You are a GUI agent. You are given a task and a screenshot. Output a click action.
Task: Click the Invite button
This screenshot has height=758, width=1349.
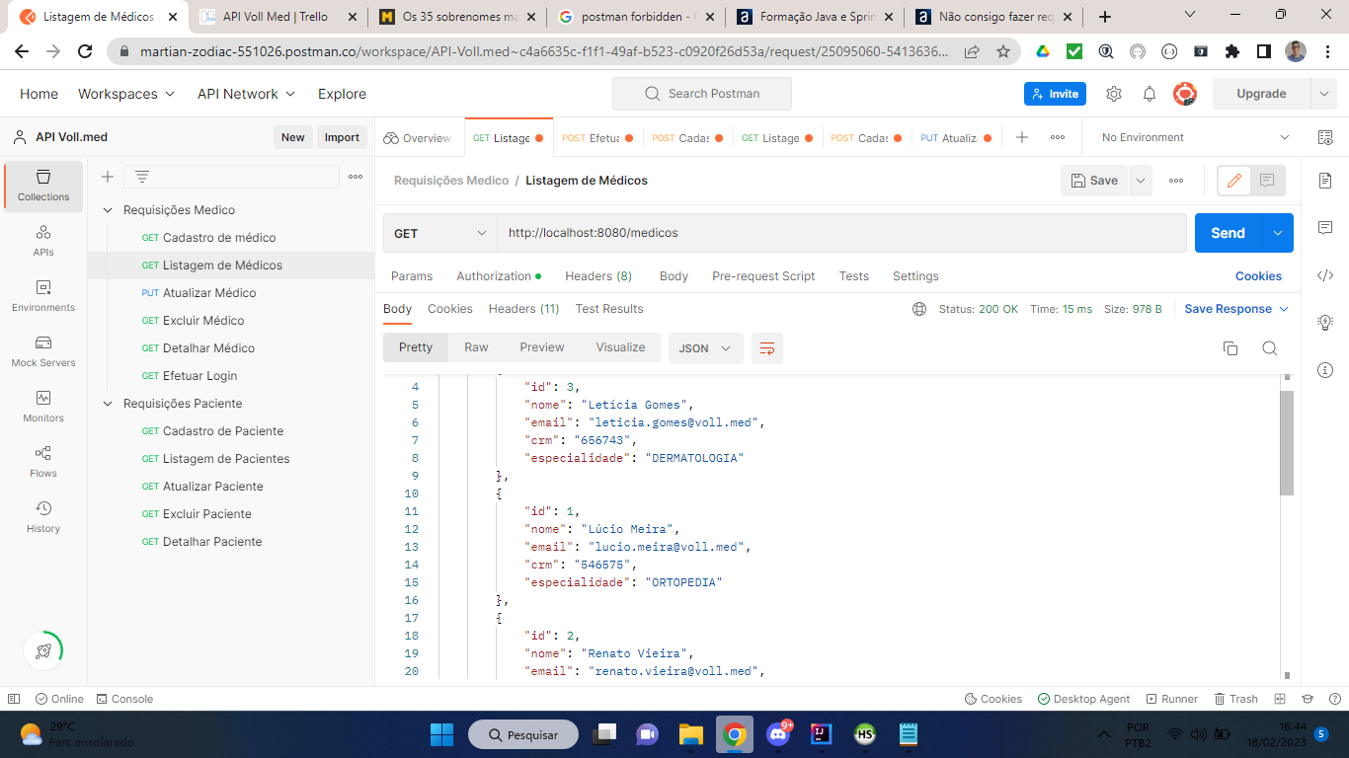coord(1055,94)
